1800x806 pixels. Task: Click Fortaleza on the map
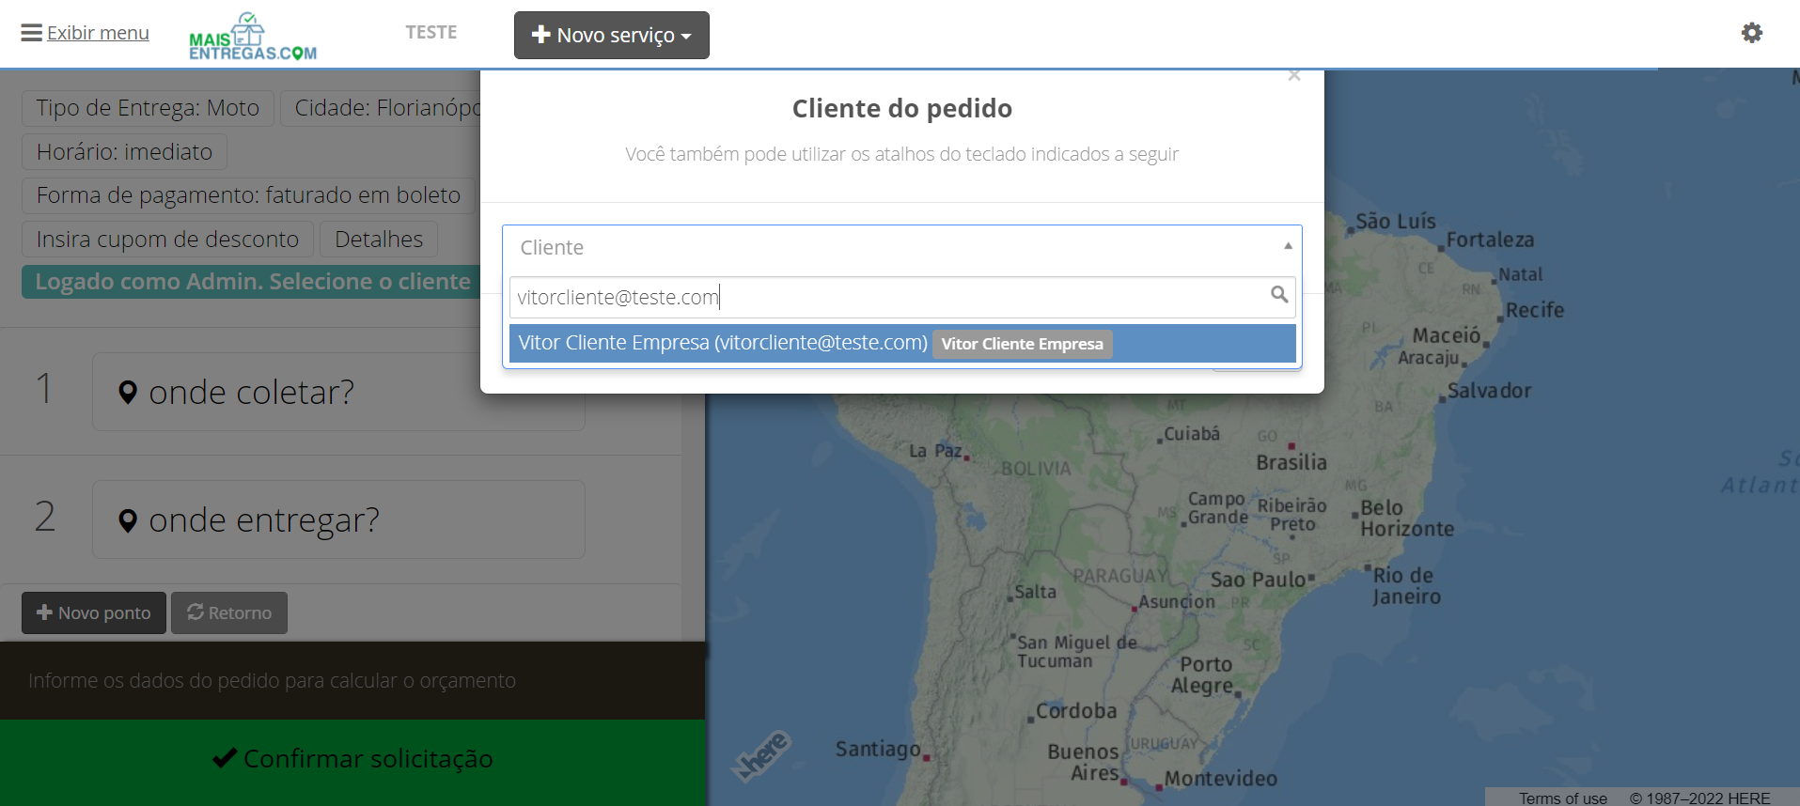click(x=1490, y=240)
